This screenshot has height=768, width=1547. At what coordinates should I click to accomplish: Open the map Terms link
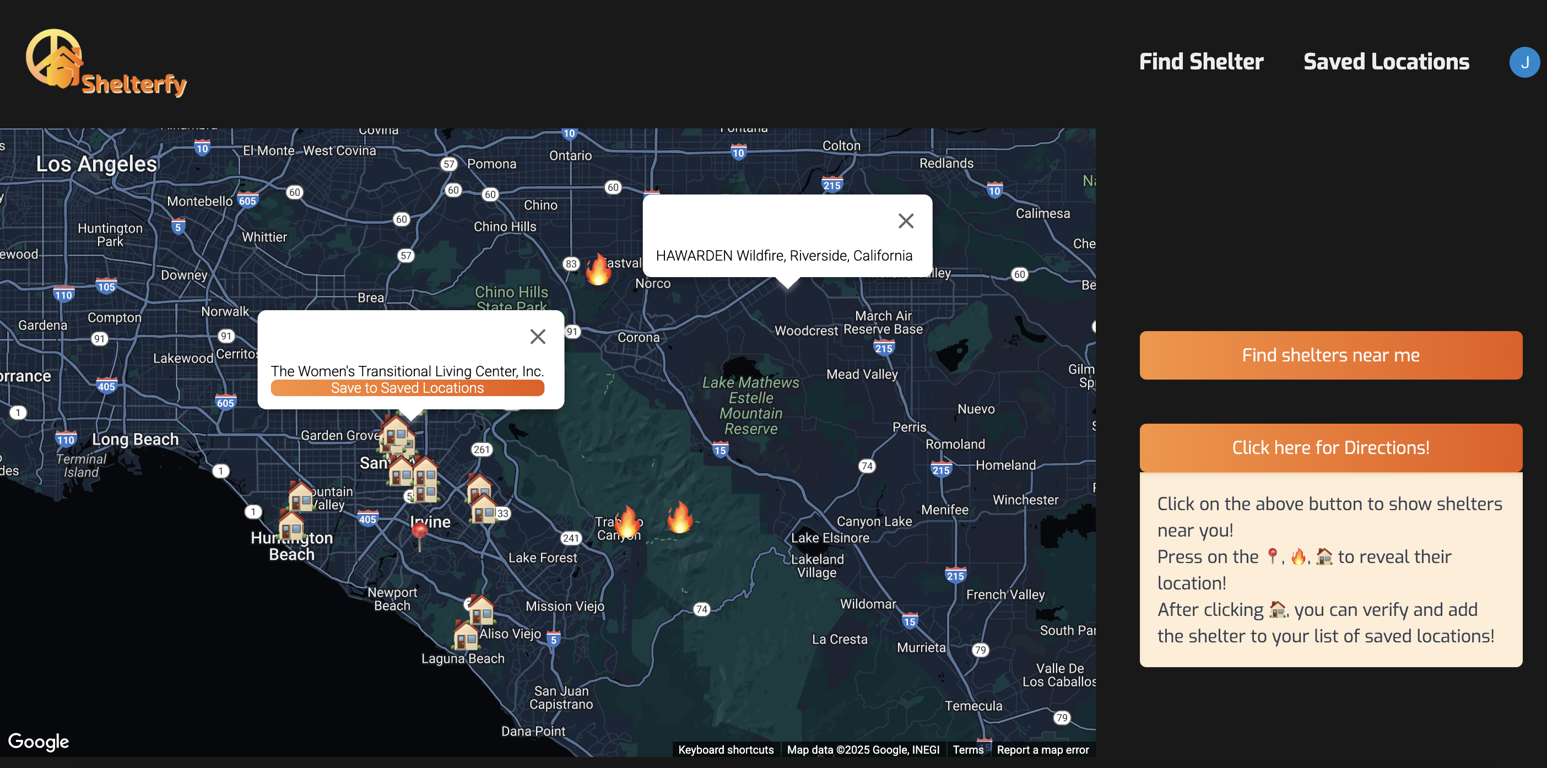967,749
